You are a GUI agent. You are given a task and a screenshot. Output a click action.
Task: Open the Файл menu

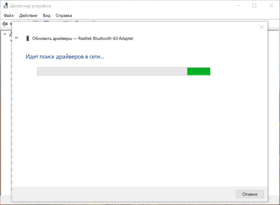(x=8, y=16)
